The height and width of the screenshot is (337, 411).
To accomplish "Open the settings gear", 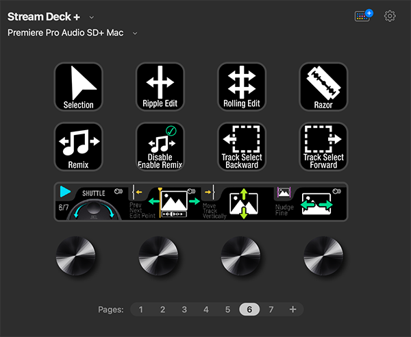I will click(390, 16).
